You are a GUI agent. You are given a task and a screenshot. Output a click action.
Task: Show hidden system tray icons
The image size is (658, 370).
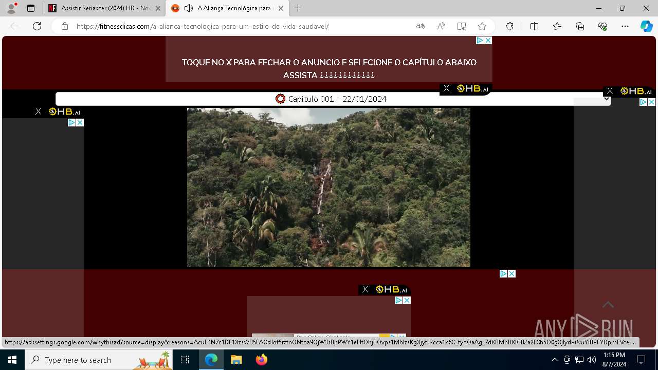point(554,360)
